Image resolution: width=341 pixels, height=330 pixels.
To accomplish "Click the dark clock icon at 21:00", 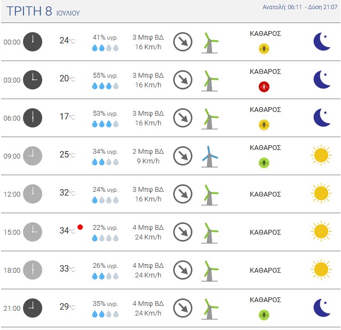I will (33, 308).
